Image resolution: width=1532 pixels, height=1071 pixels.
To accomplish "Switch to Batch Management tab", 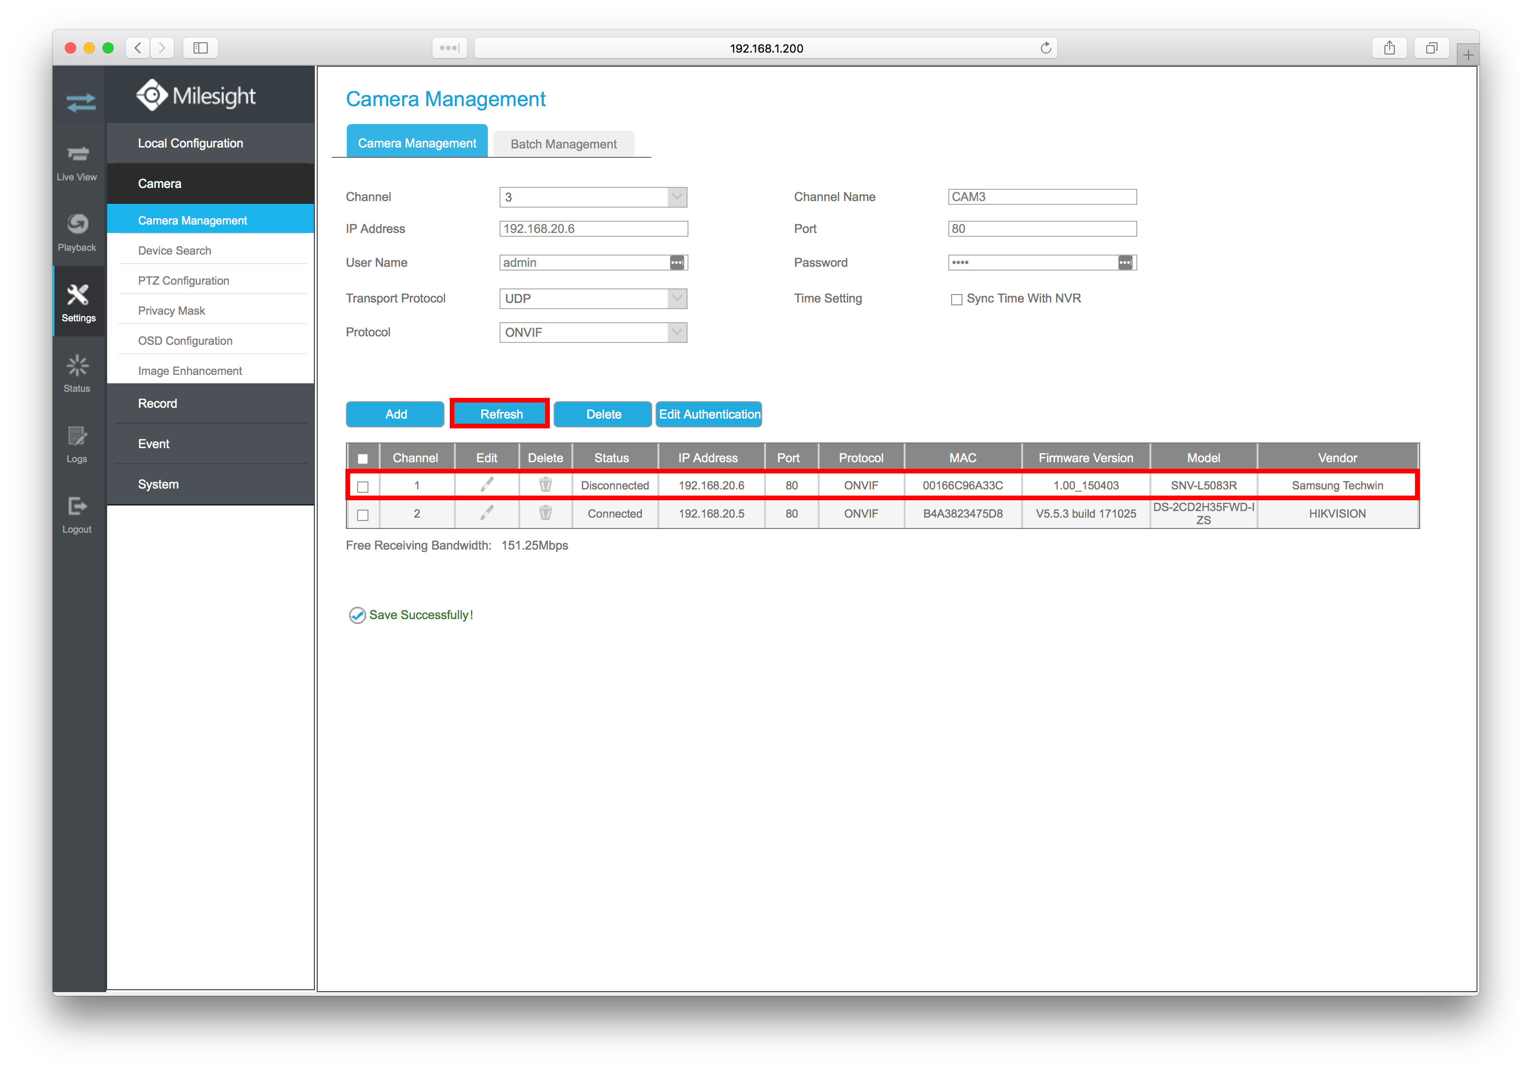I will coord(564,143).
